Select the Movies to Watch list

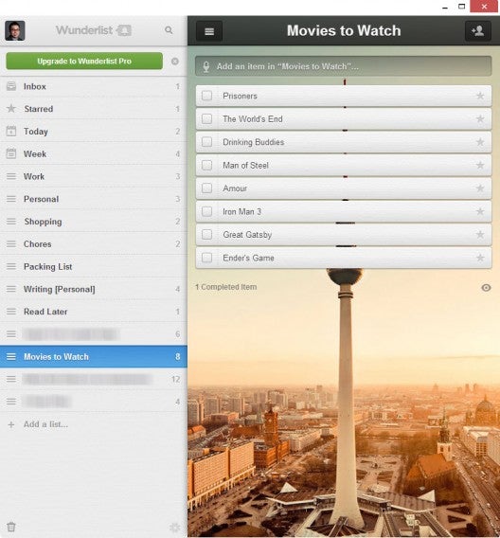(x=94, y=357)
